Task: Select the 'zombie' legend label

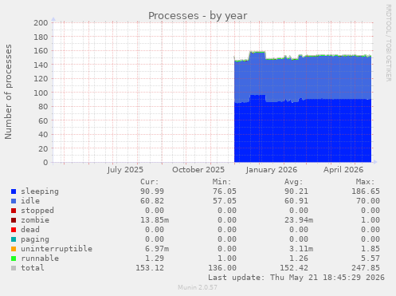Action: pos(35,220)
